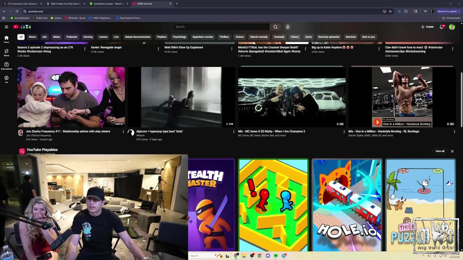Open options for Big up to Katie Hopkins
The height and width of the screenshot is (260, 463).
click(x=379, y=49)
